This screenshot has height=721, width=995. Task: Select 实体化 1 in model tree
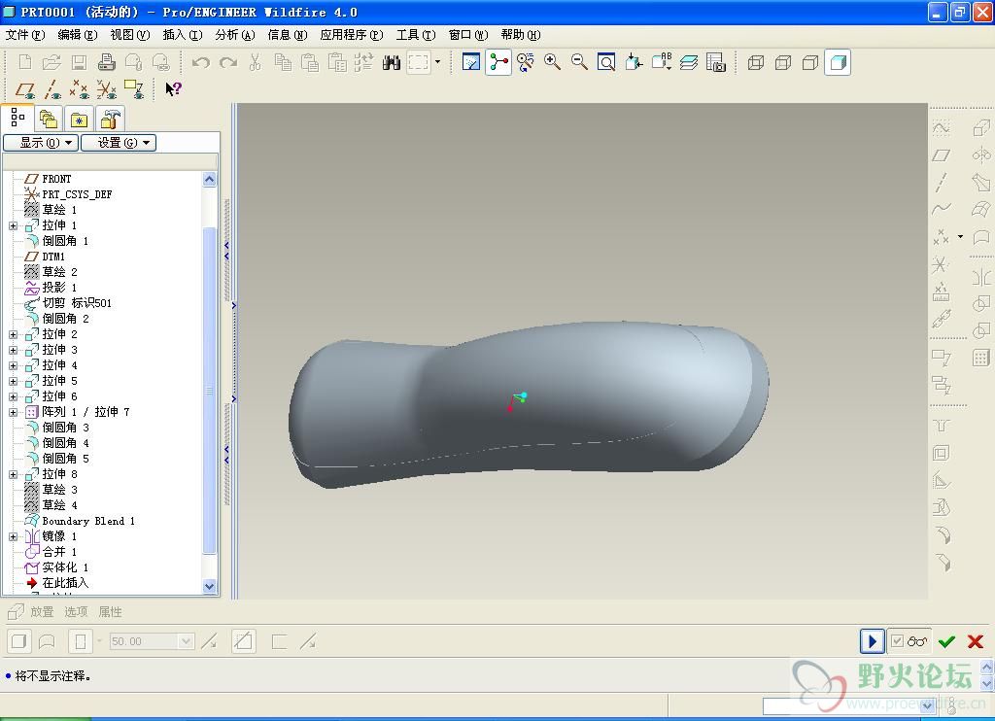(65, 567)
